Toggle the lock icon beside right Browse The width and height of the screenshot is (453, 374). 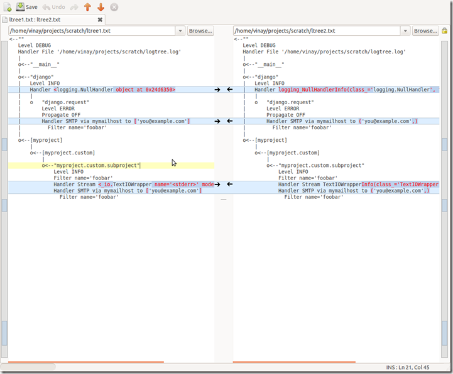pyautogui.click(x=444, y=31)
